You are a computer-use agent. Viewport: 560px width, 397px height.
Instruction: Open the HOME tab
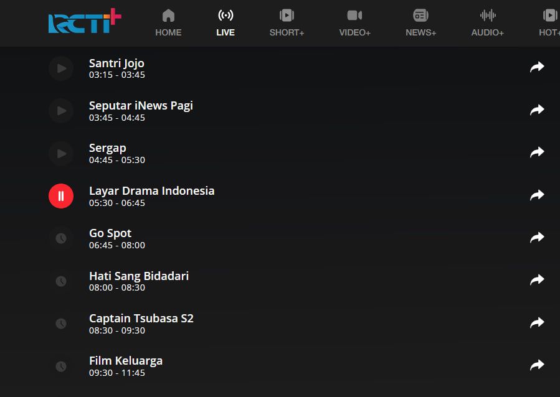[x=168, y=23]
